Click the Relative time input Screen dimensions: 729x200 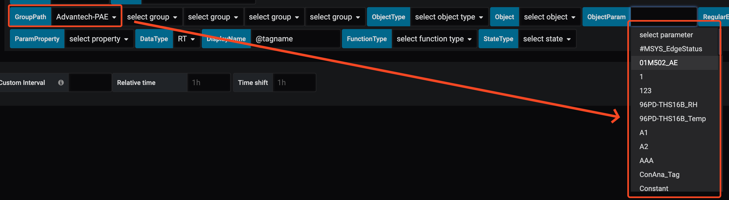209,83
